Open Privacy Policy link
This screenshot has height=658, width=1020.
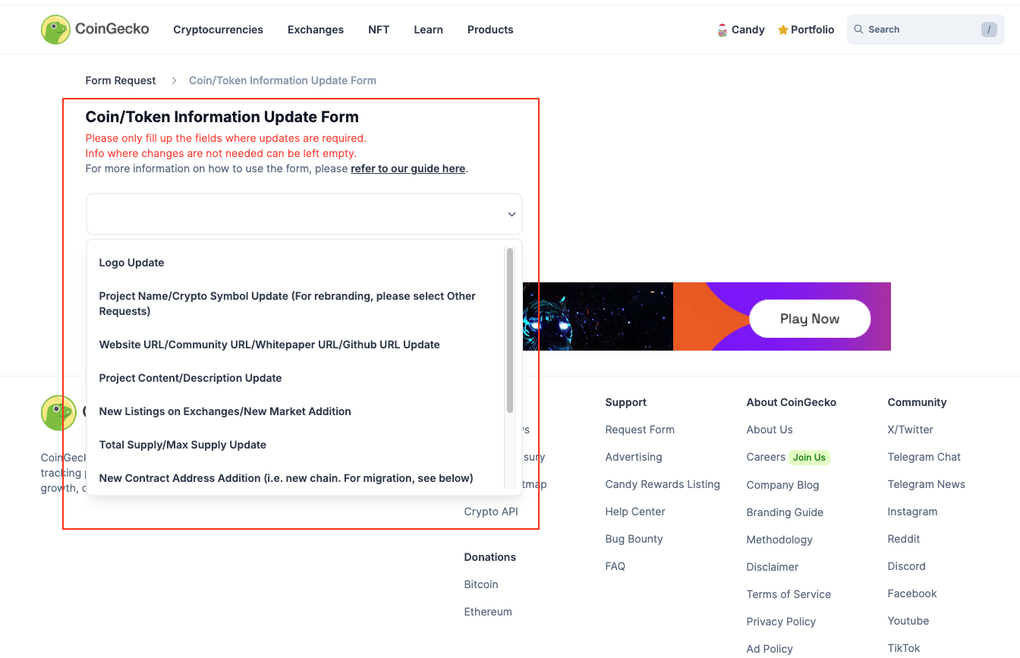tap(781, 622)
